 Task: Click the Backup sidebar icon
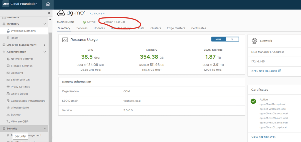(x=8, y=115)
